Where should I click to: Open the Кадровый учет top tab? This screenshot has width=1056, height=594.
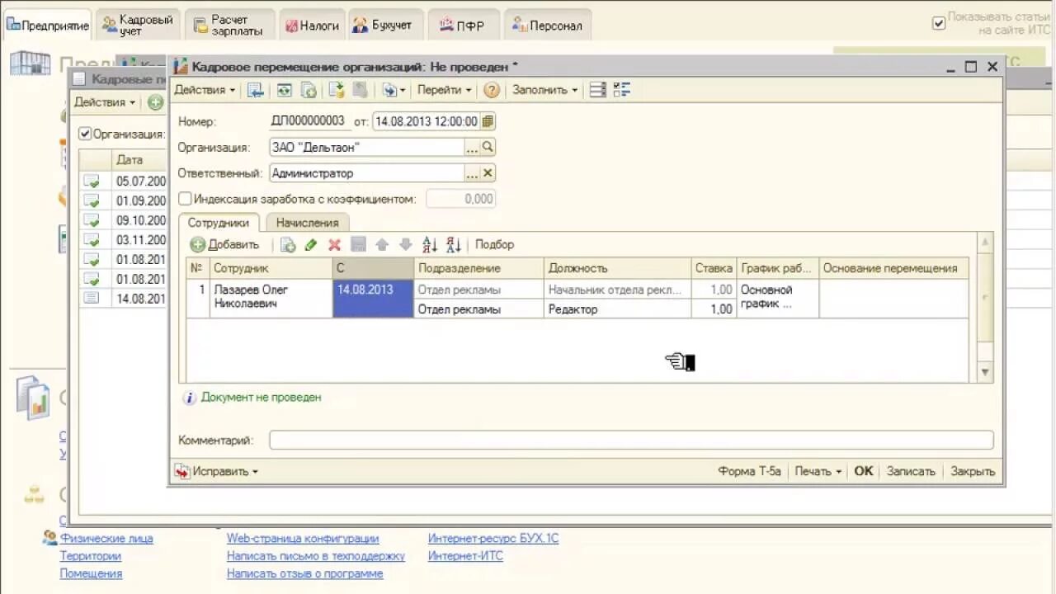point(138,25)
